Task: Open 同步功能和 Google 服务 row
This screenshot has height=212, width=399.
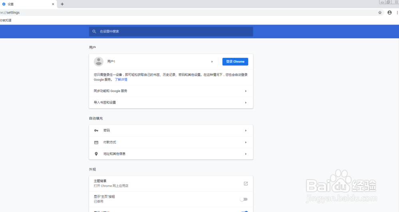Action: [x=171, y=91]
